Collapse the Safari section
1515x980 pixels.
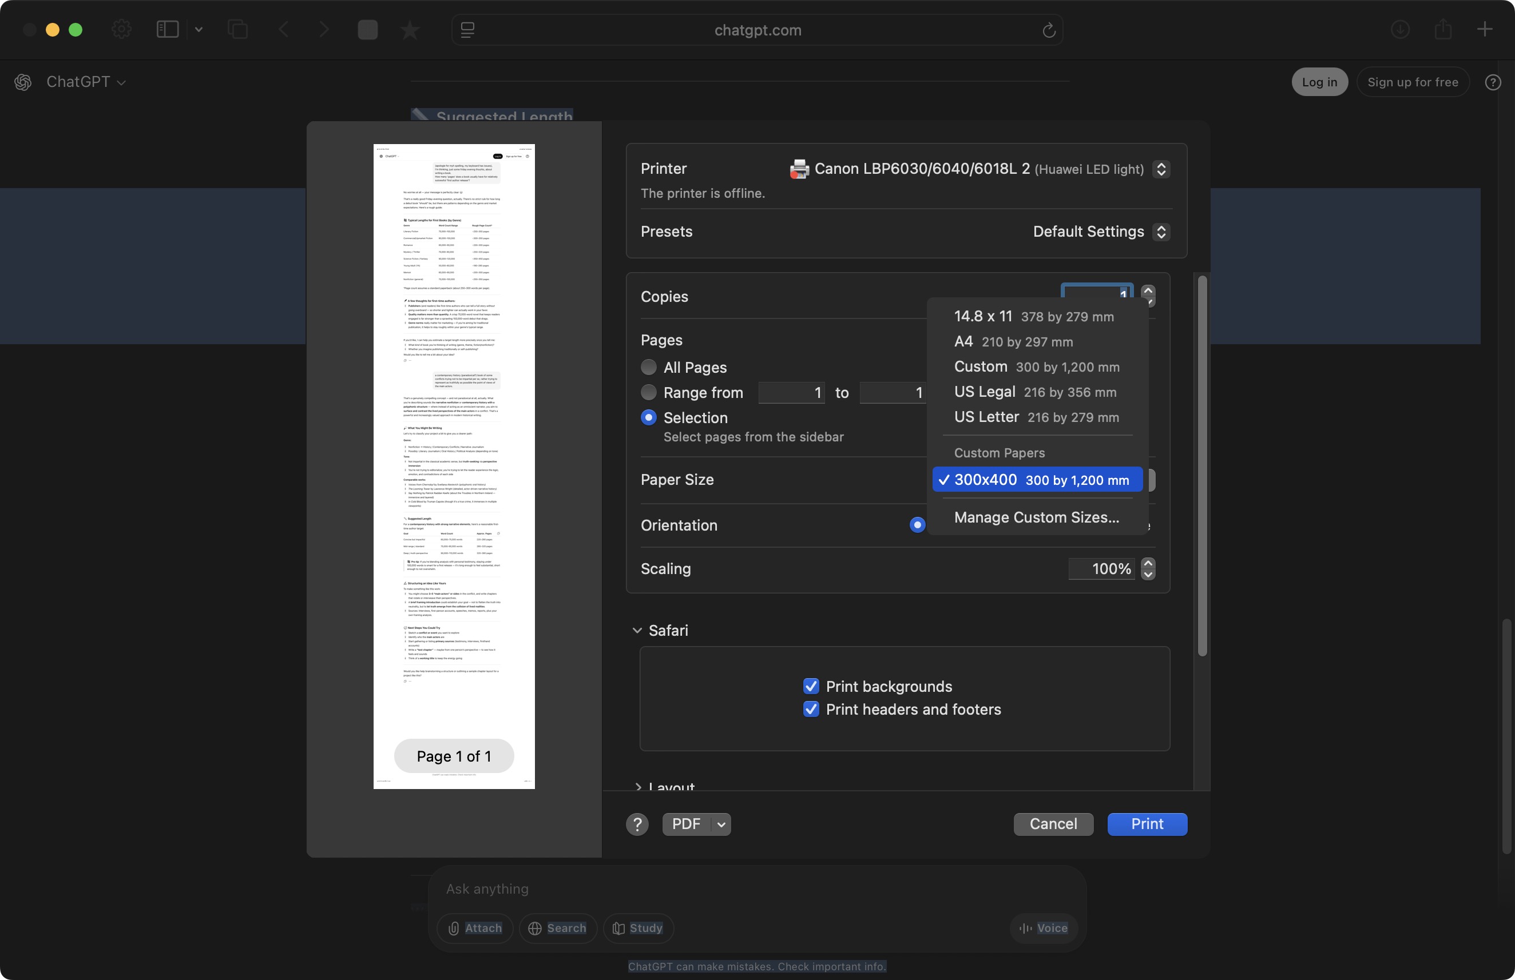coord(637,630)
